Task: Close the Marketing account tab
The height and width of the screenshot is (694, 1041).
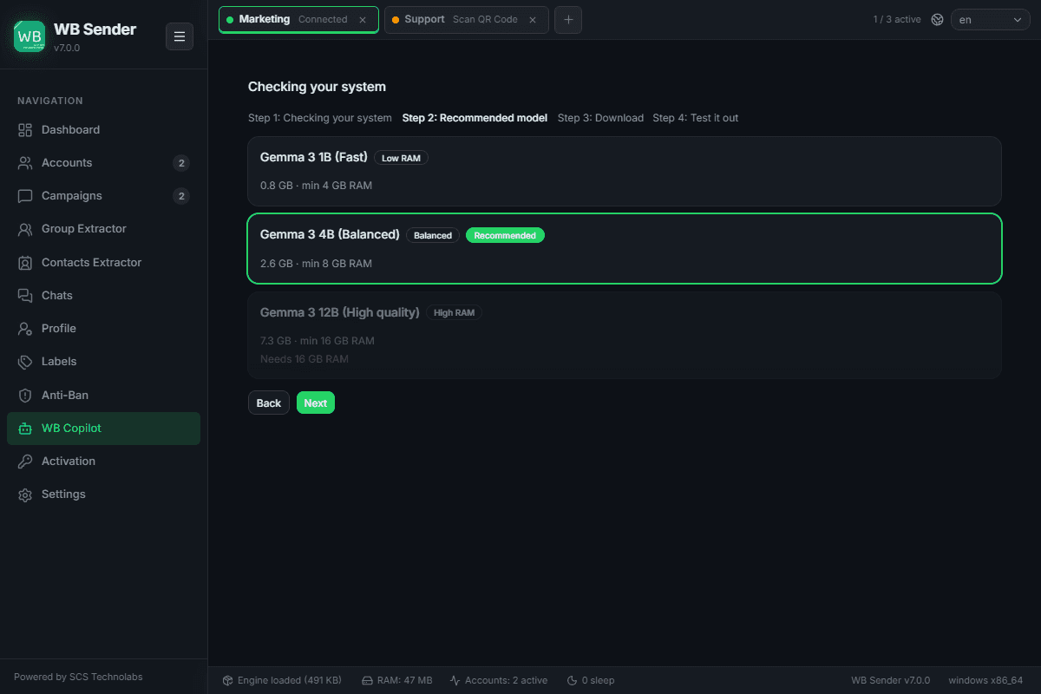Action: [x=363, y=19]
